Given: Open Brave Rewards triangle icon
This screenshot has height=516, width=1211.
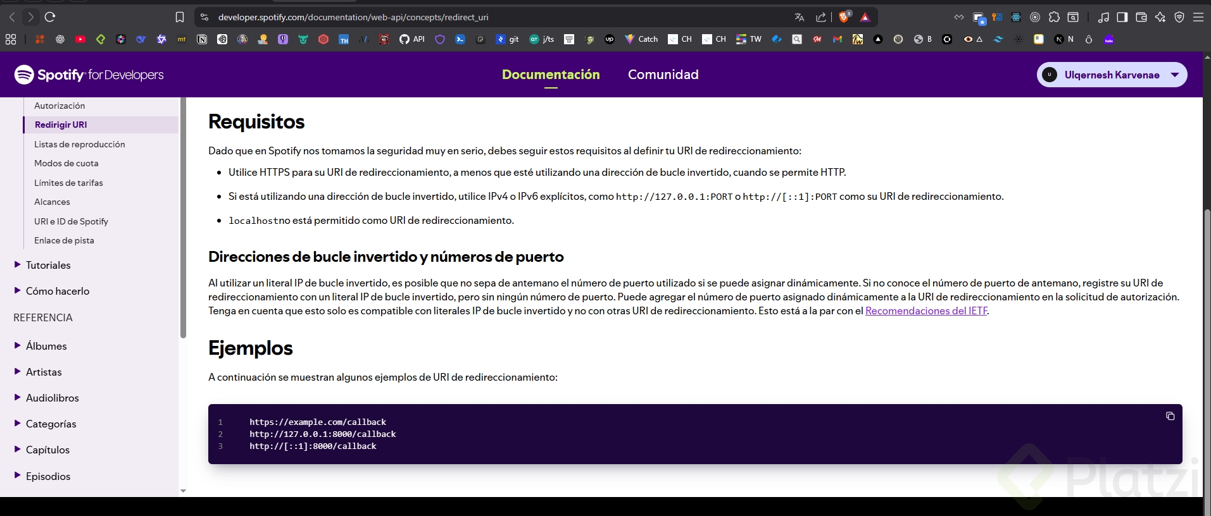Looking at the screenshot, I should pyautogui.click(x=865, y=17).
